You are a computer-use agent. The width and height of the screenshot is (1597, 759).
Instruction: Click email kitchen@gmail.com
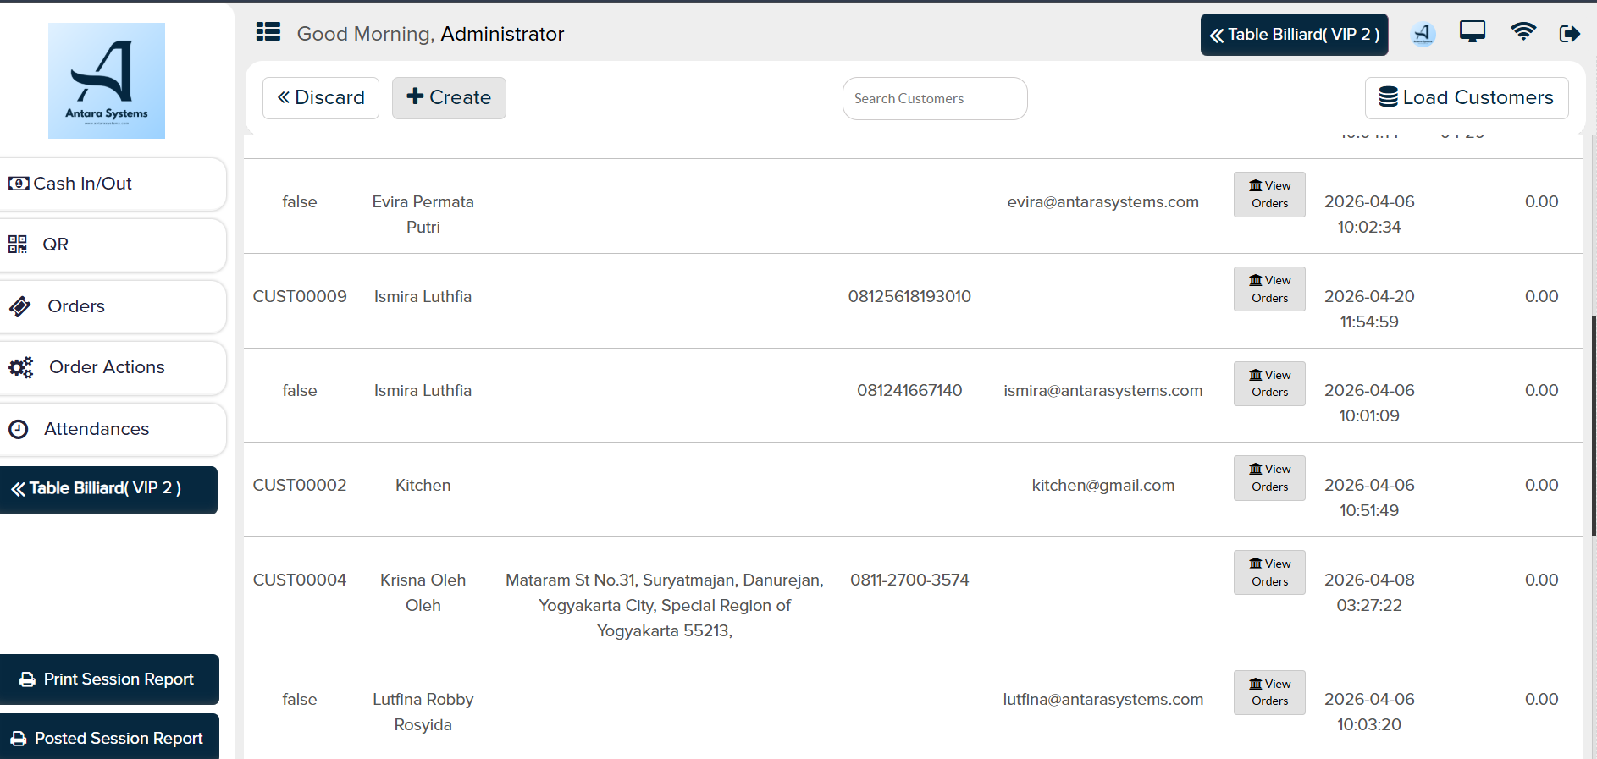click(1103, 486)
